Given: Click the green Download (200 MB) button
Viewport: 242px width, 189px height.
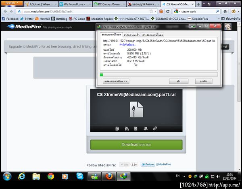Looking at the screenshot, I should click(x=136, y=145).
